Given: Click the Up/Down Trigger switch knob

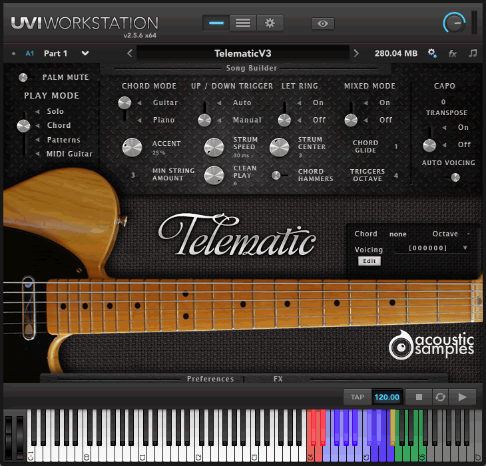Looking at the screenshot, I should click(204, 120).
